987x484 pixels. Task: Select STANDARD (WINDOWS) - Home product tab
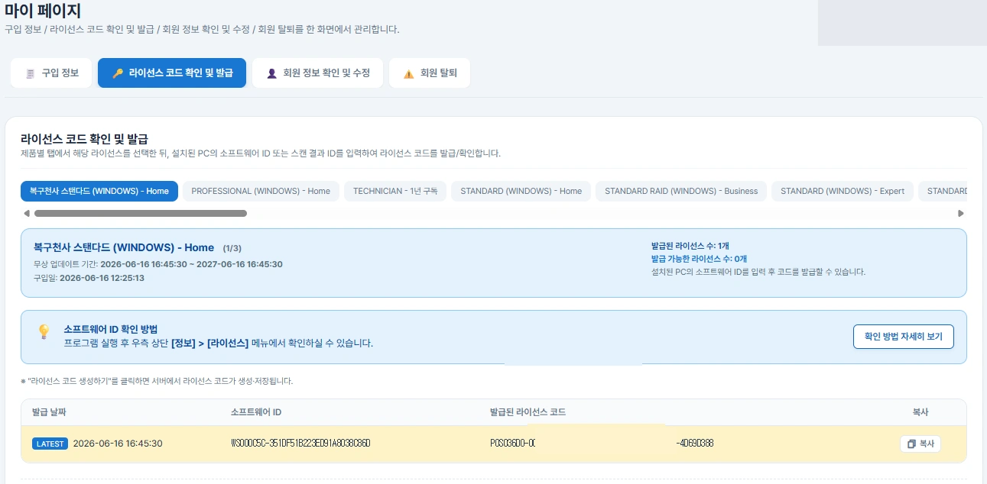tap(521, 191)
